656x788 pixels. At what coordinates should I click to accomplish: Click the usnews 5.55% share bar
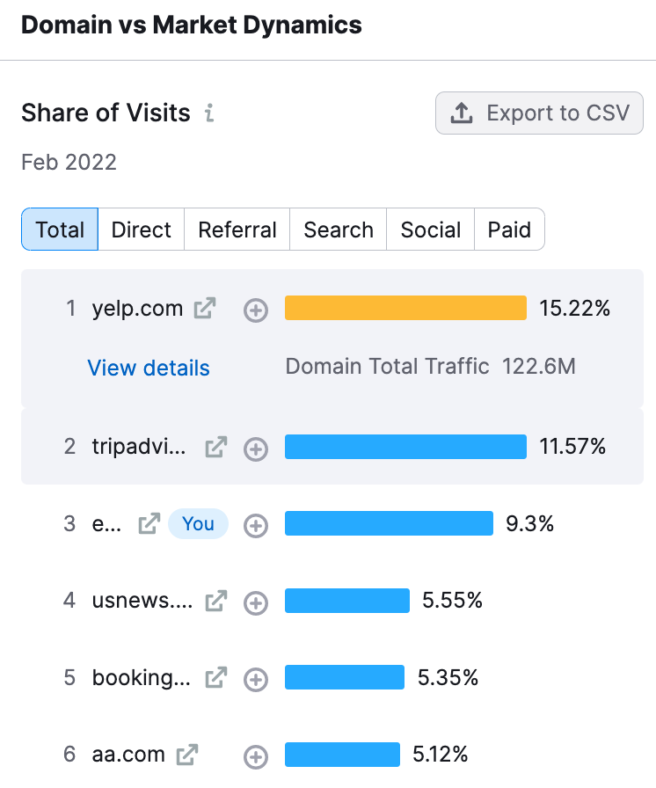(x=347, y=601)
